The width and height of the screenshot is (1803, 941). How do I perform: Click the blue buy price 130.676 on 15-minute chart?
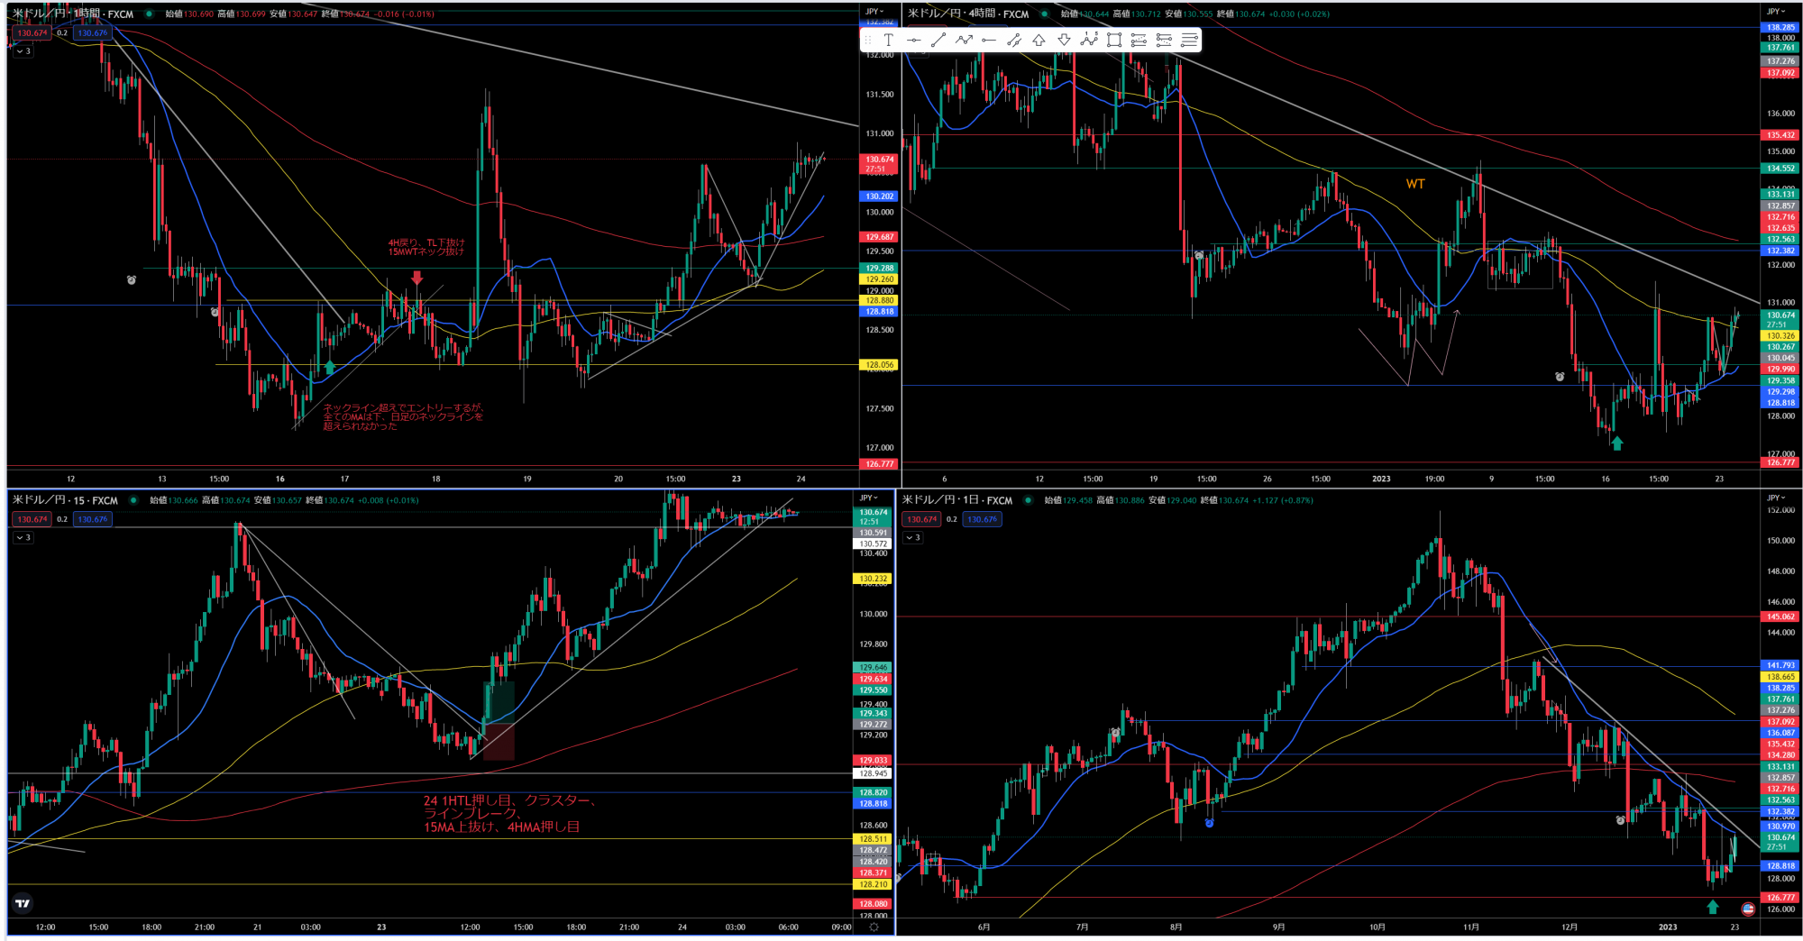coord(92,519)
